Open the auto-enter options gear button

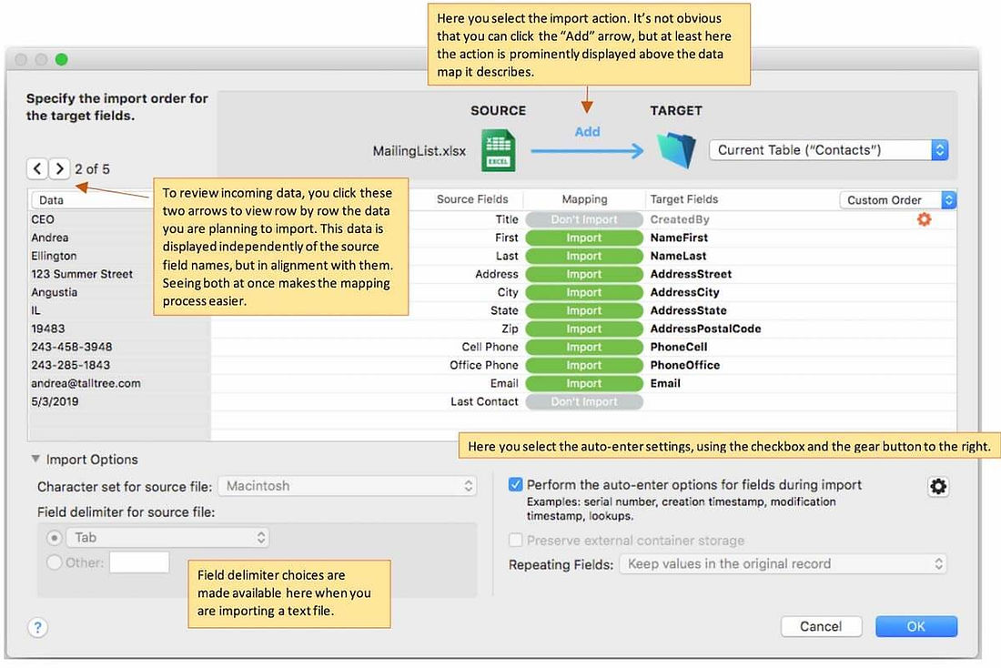coord(938,487)
